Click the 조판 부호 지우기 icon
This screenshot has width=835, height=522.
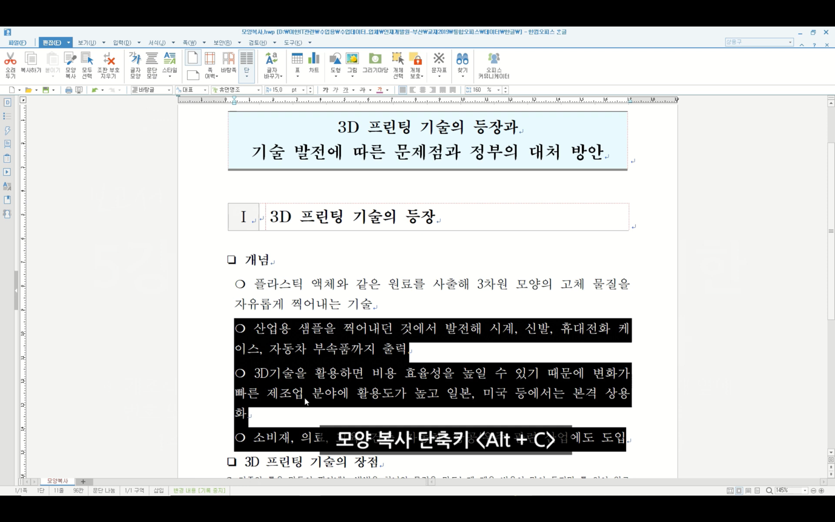(x=109, y=65)
